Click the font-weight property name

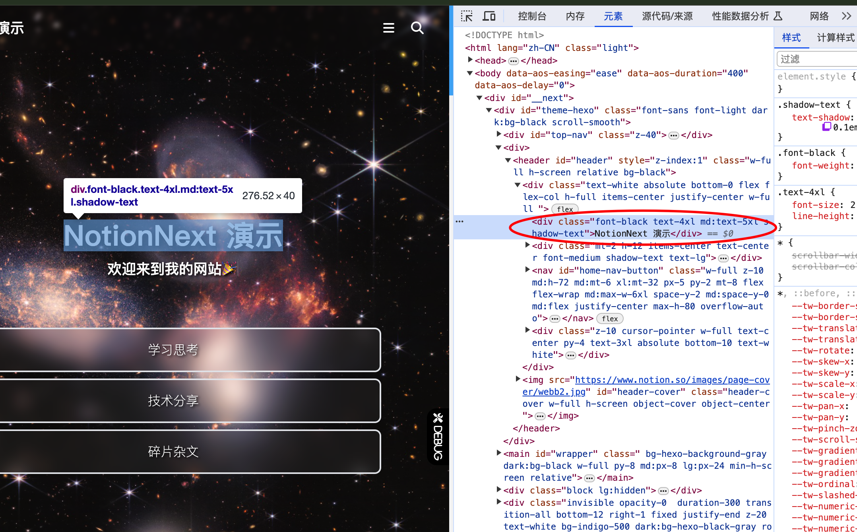[x=821, y=166]
